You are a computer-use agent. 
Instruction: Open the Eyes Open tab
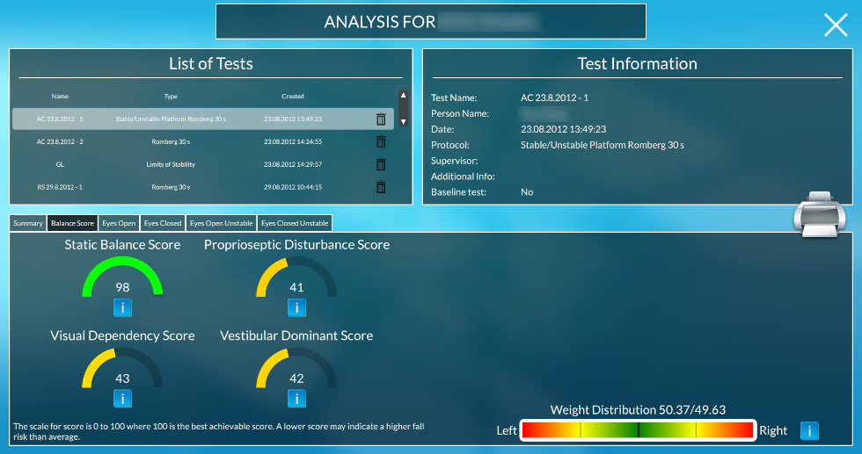(119, 224)
